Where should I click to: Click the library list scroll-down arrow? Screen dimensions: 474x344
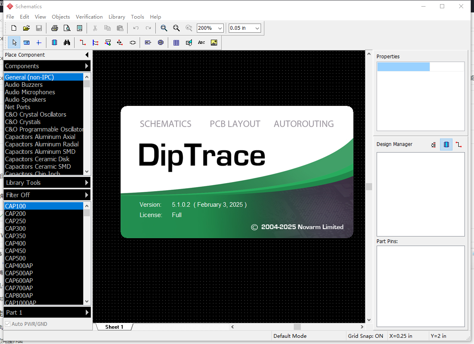(87, 172)
